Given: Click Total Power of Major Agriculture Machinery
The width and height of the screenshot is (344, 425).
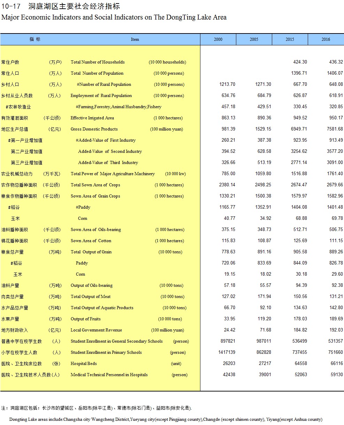Looking at the screenshot, I should (113, 174).
